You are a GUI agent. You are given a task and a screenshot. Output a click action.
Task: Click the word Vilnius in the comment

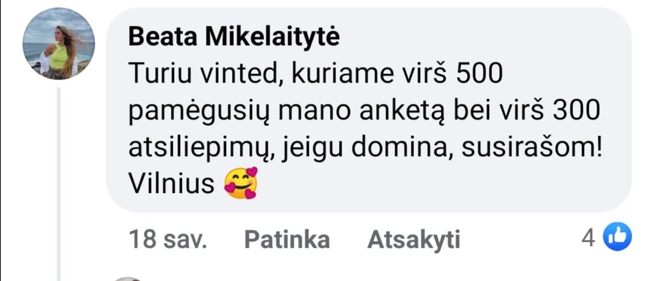[171, 183]
